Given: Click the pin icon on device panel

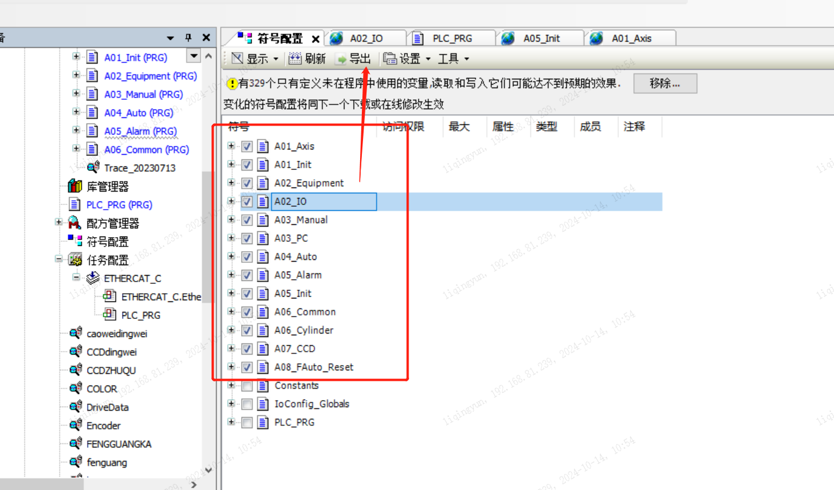Looking at the screenshot, I should click(x=188, y=38).
